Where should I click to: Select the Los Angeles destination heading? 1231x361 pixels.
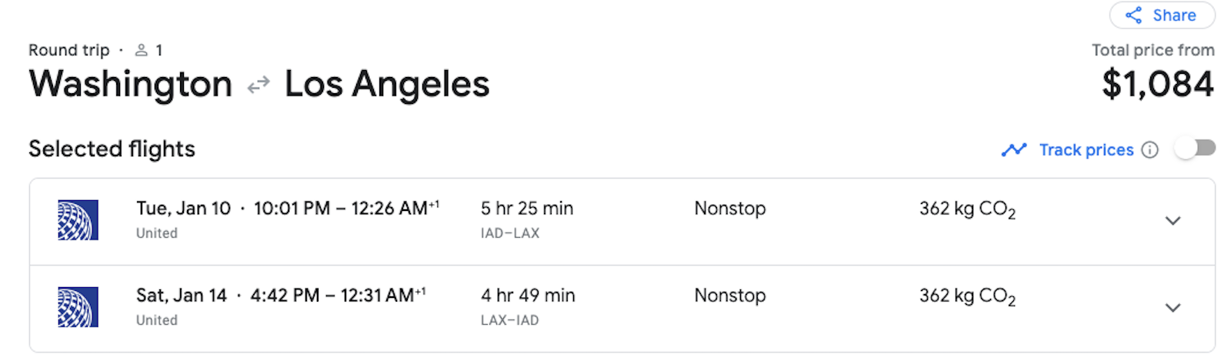pyautogui.click(x=386, y=84)
